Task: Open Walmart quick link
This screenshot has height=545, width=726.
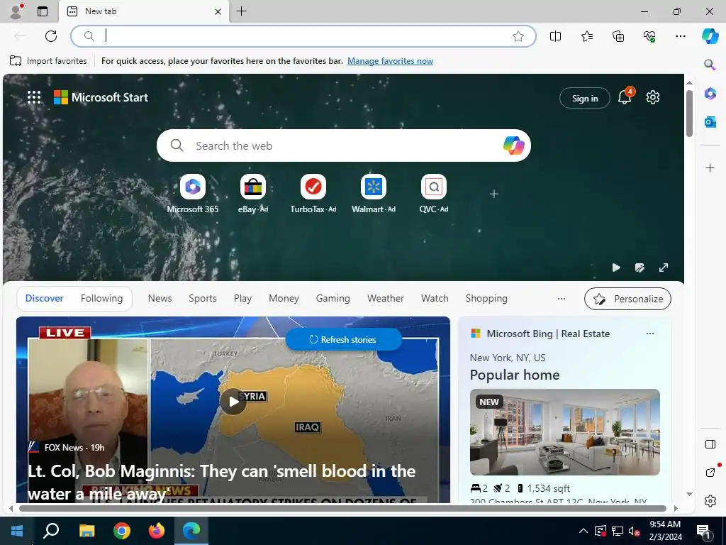Action: tap(373, 194)
